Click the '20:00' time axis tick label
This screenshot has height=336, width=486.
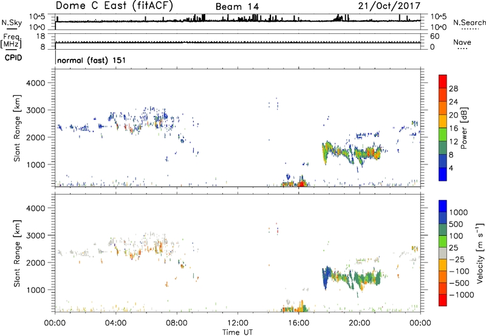360,323
